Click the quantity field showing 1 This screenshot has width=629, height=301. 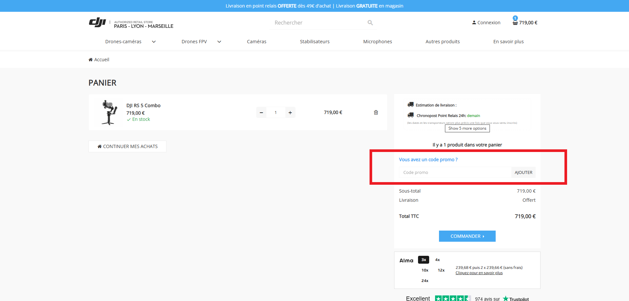276,112
